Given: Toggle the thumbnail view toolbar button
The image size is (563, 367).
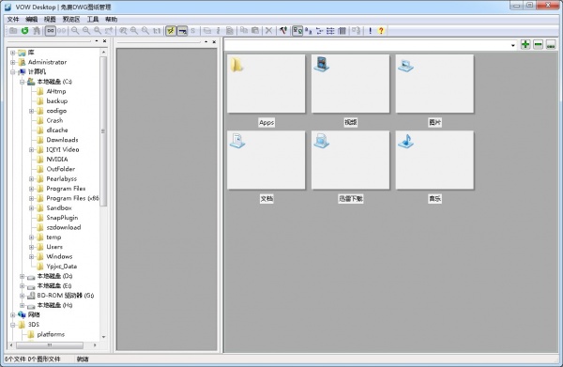Looking at the screenshot, I should point(297,31).
